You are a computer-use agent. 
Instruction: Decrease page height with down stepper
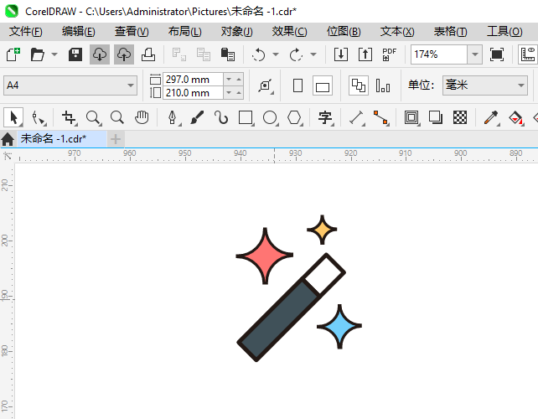(x=229, y=93)
